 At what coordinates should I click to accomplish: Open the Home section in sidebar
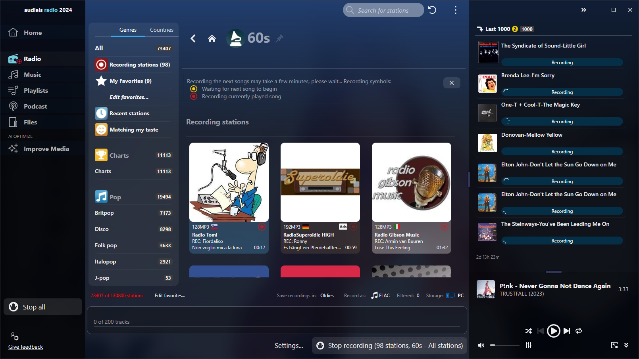point(42,32)
